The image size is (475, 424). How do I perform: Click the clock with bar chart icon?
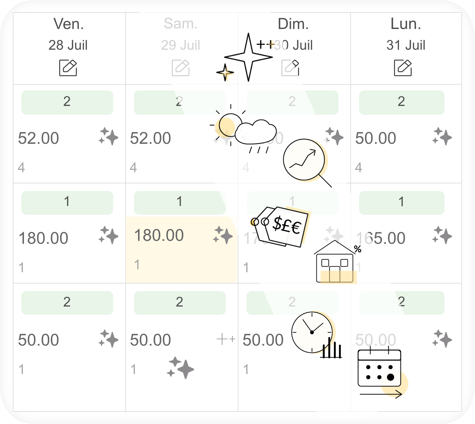316,335
